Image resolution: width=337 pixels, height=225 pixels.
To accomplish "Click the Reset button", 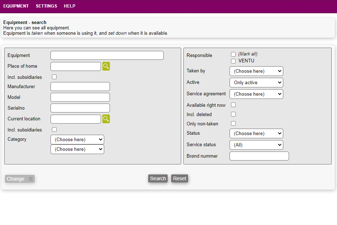I will click(179, 178).
